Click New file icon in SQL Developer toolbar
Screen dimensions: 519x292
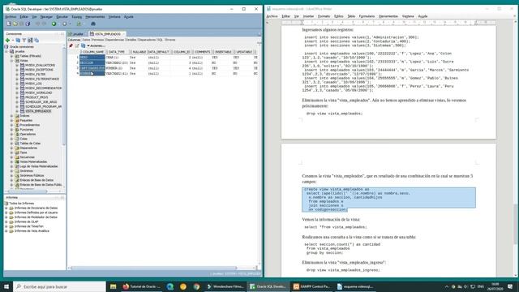(9, 24)
